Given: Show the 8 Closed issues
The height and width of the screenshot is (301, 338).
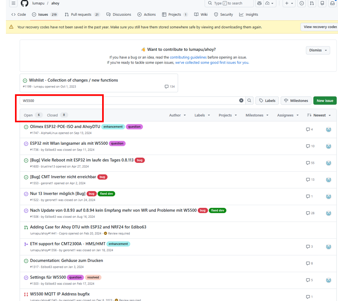Looking at the screenshot, I should coord(57,115).
